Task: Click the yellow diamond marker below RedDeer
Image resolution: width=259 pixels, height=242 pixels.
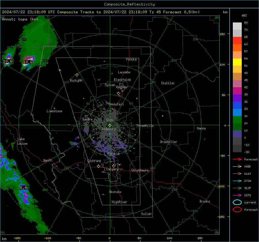Action: click(118, 94)
